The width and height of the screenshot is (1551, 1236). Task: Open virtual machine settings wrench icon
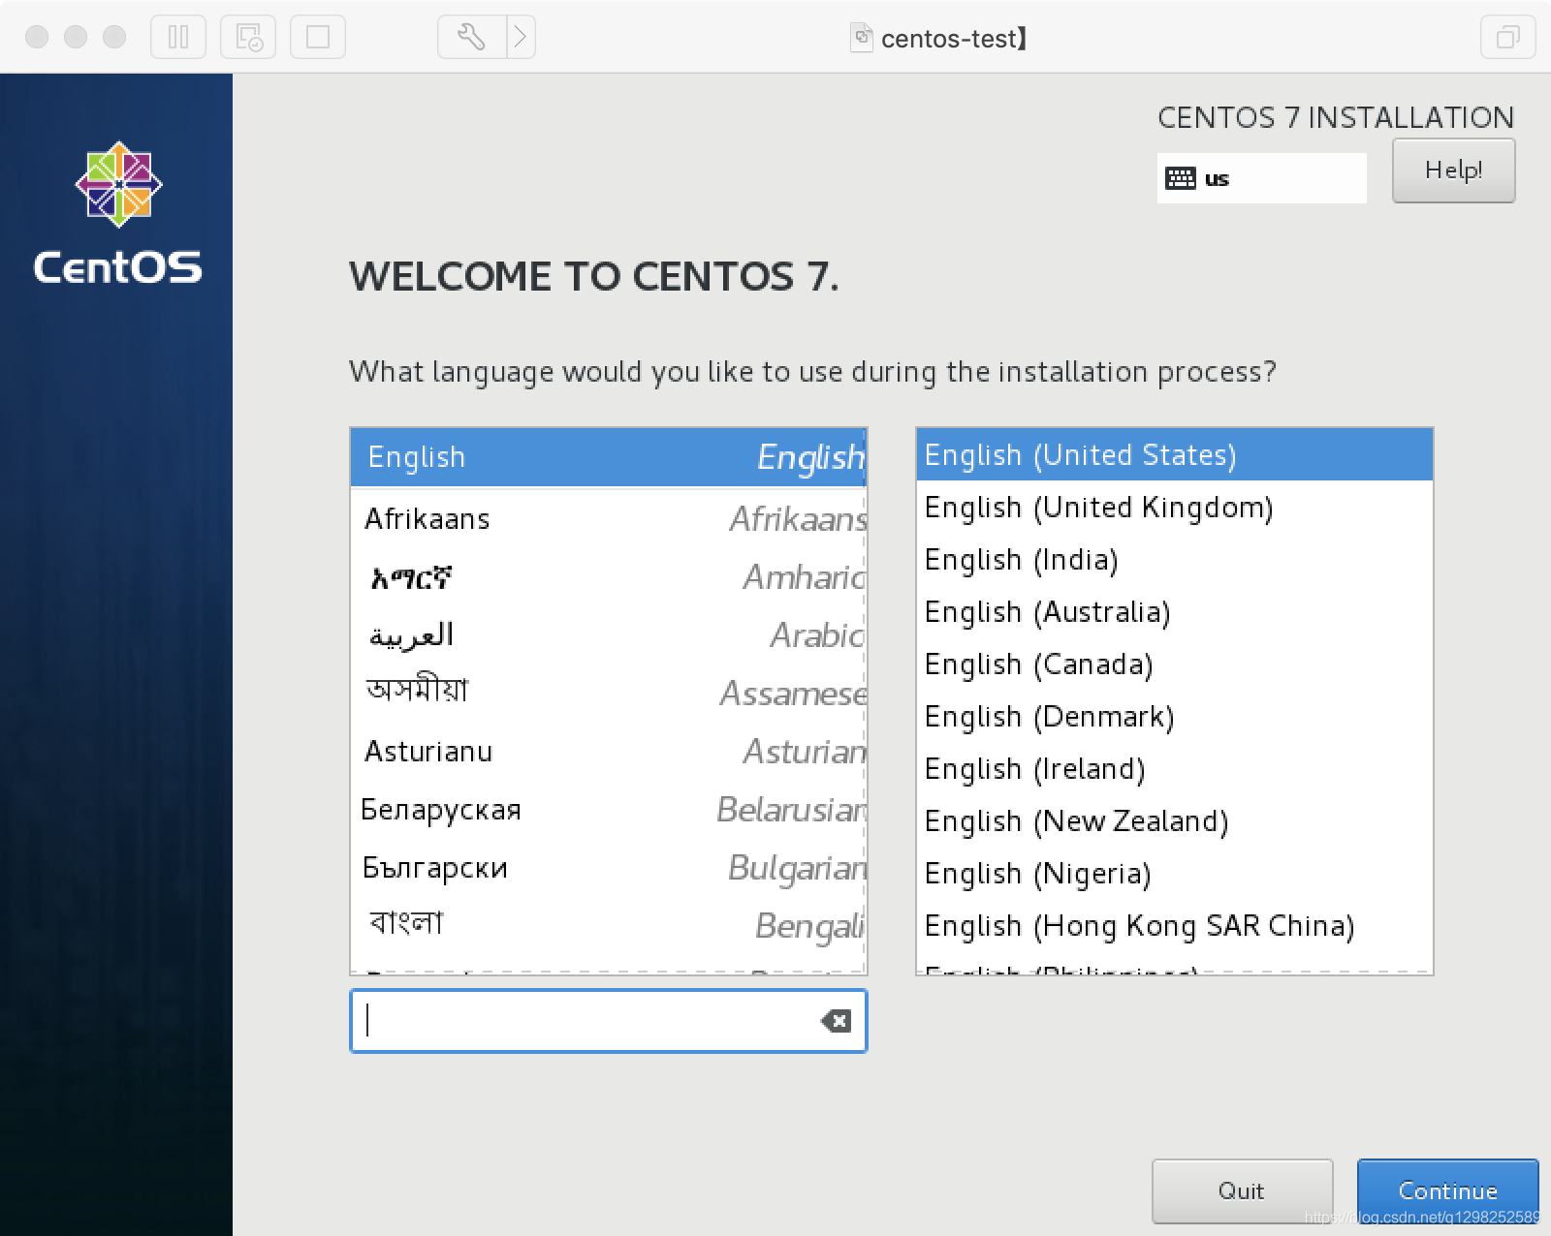[471, 38]
